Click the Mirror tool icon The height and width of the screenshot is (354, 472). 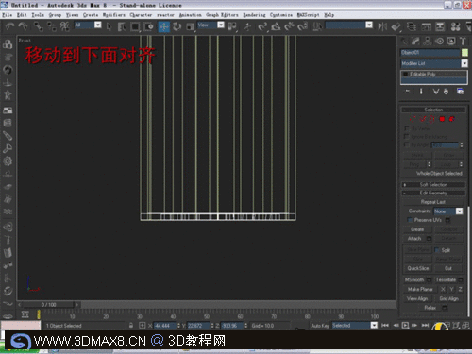coord(382,26)
